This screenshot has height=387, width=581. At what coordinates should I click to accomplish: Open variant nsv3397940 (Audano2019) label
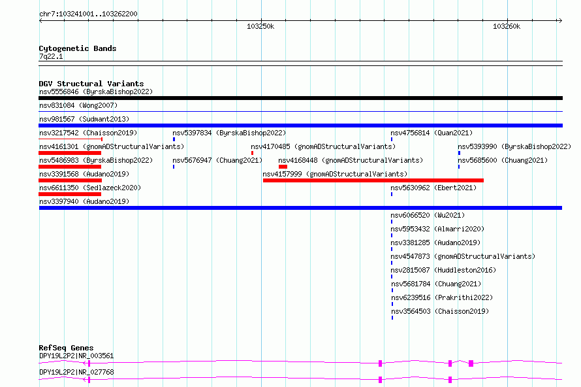pyautogui.click(x=84, y=201)
